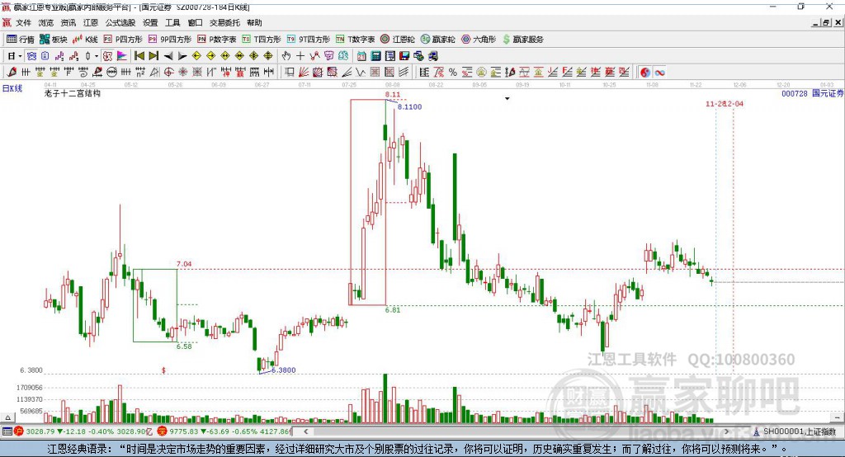Expand the 日 period dropdown
The height and width of the screenshot is (457, 845).
coord(20,56)
